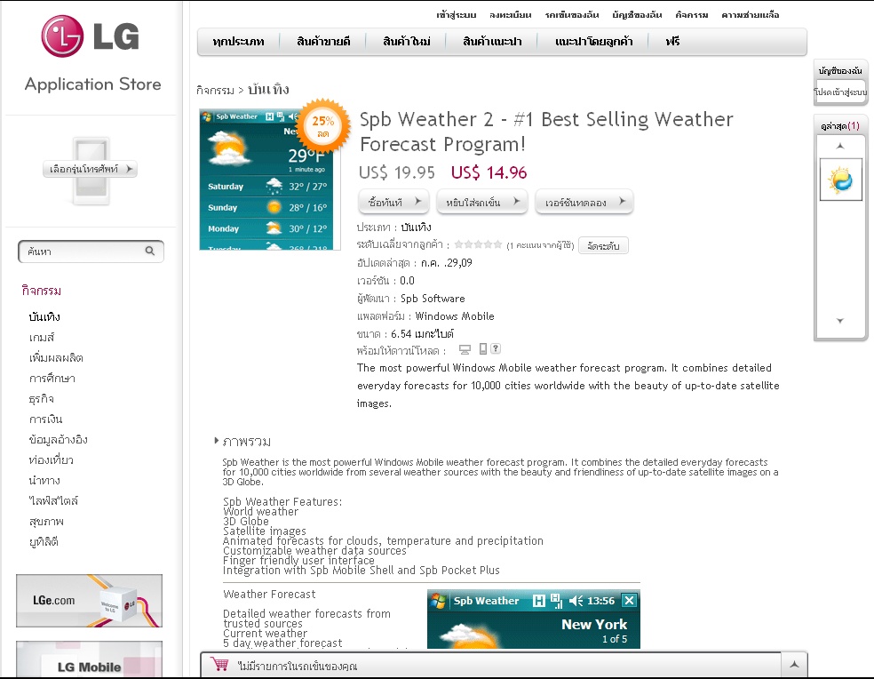Screen dimensions: 874x679
Task: Click the download help question-mark icon
Action: point(496,348)
